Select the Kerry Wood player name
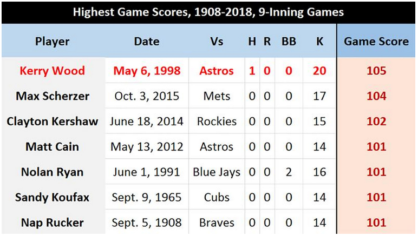Viewport: 418px width, 236px height. tap(53, 71)
